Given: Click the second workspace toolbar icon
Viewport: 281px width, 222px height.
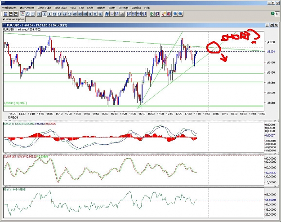Looking at the screenshot, I should pos(11,14).
